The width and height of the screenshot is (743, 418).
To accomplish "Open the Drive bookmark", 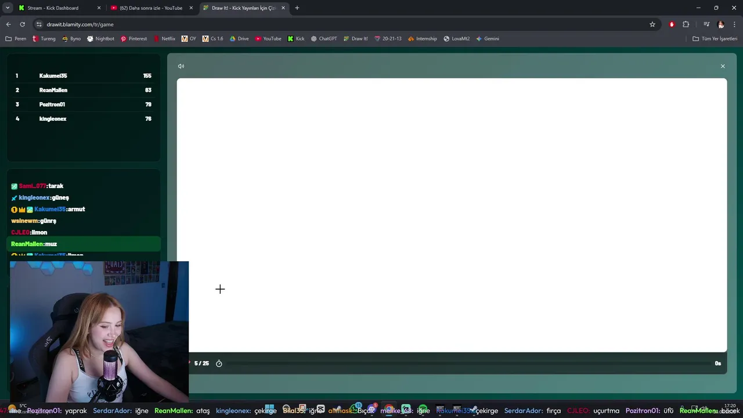I will (x=239, y=39).
